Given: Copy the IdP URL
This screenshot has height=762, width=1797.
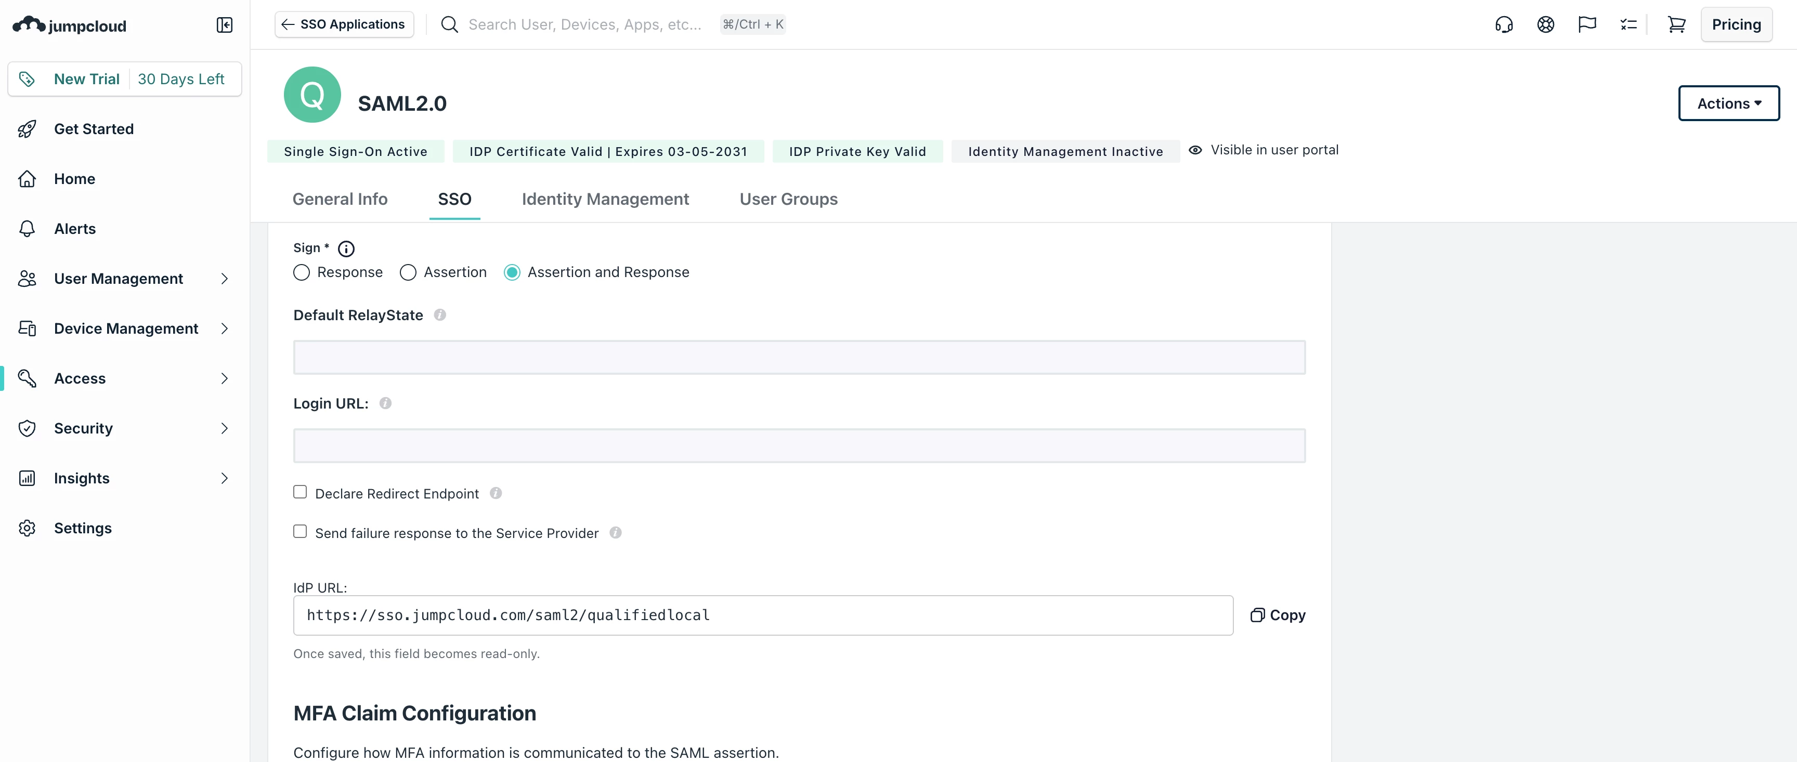Looking at the screenshot, I should [x=1278, y=615].
